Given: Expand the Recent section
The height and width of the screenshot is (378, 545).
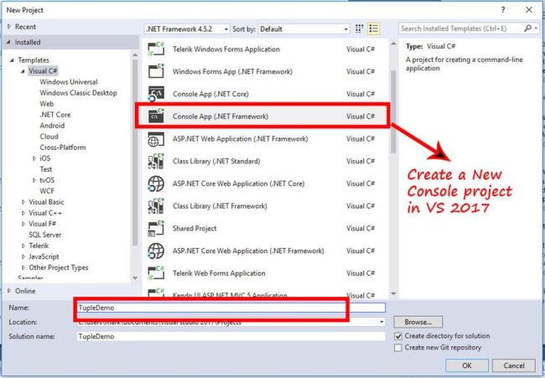Looking at the screenshot, I should (x=9, y=27).
